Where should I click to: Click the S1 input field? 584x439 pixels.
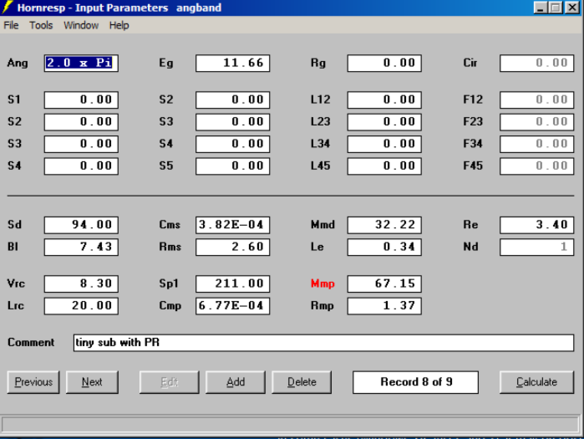[x=81, y=100]
